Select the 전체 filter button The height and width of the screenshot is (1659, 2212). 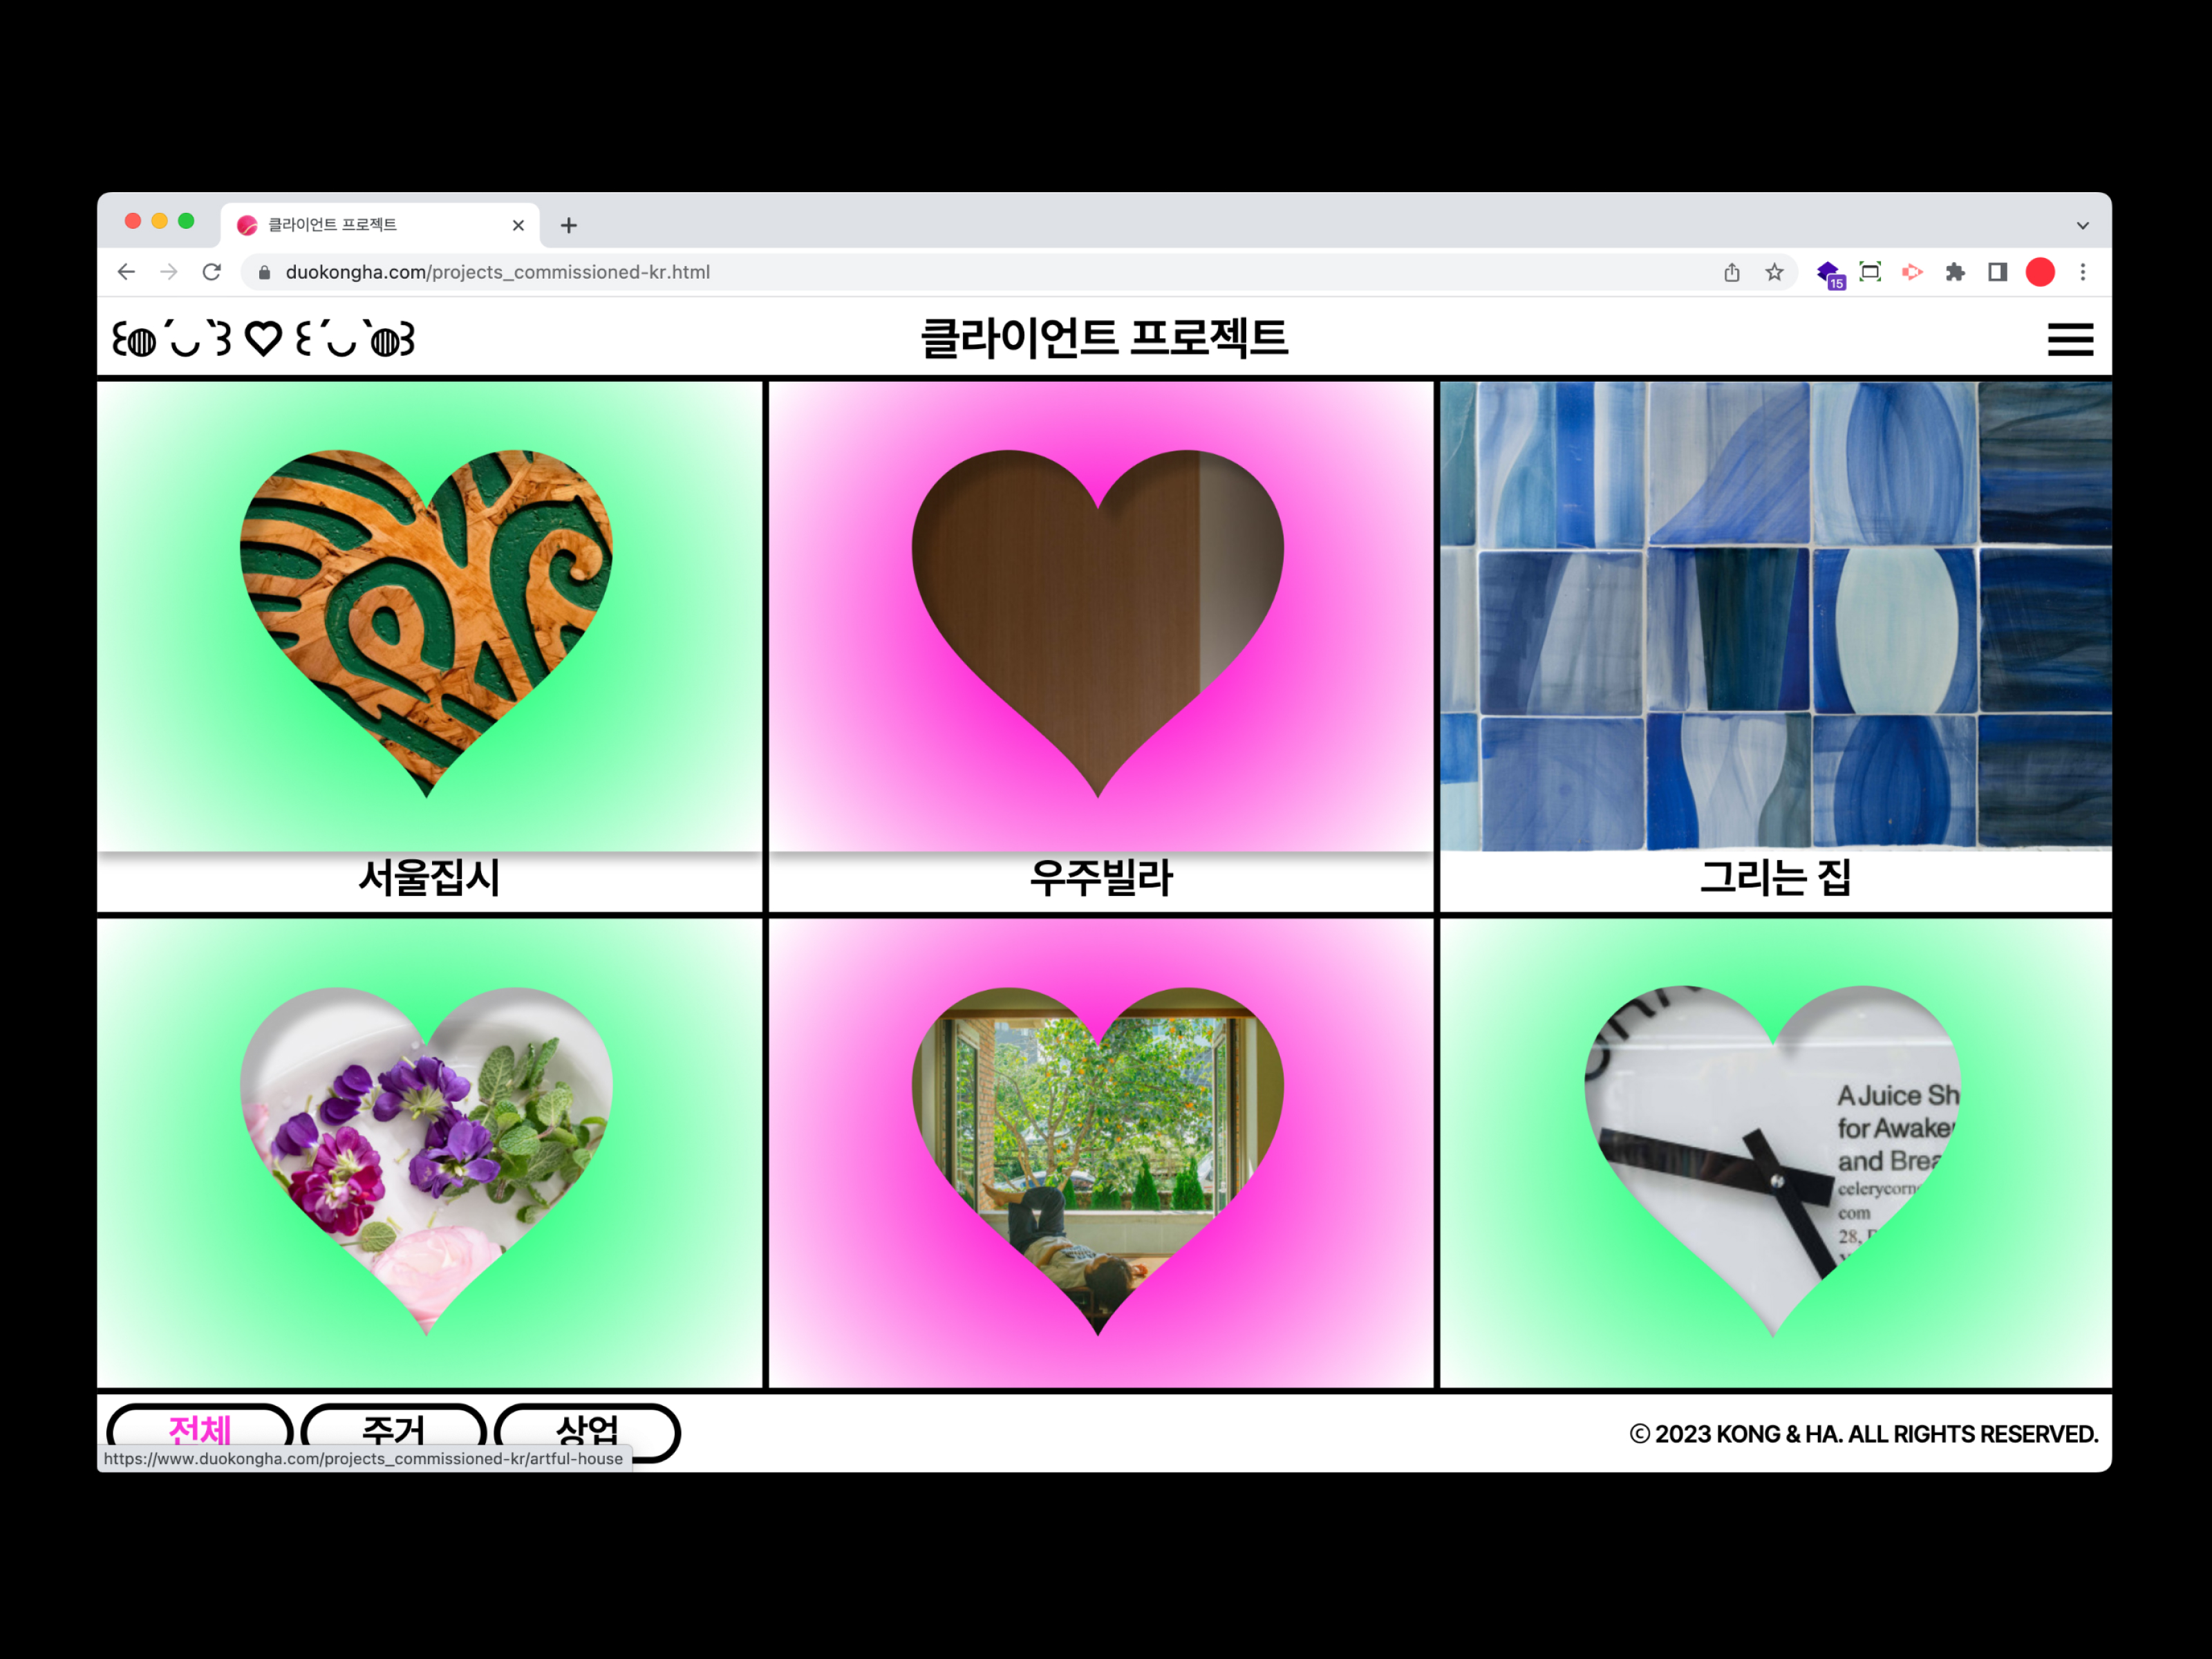point(200,1428)
